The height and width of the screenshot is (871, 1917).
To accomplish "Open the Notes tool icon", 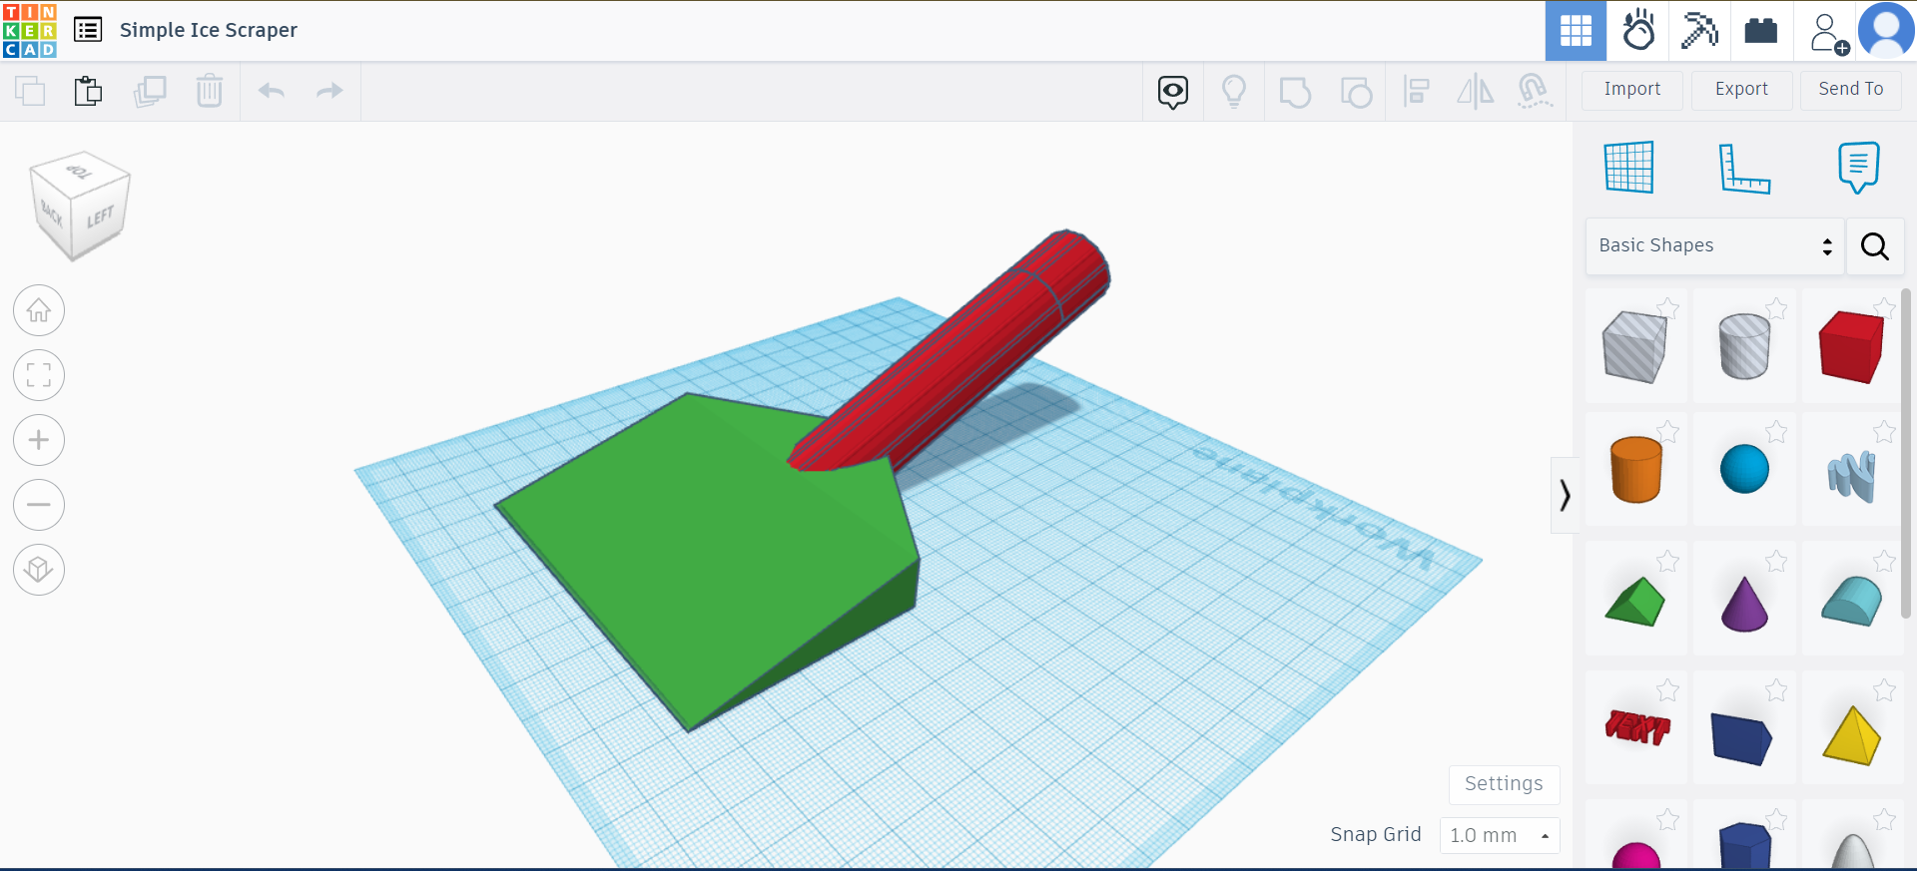I will [1858, 167].
